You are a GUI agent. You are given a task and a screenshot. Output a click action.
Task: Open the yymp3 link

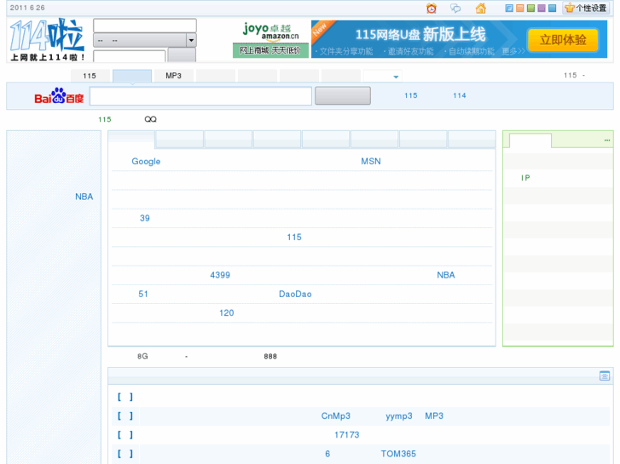(x=399, y=415)
